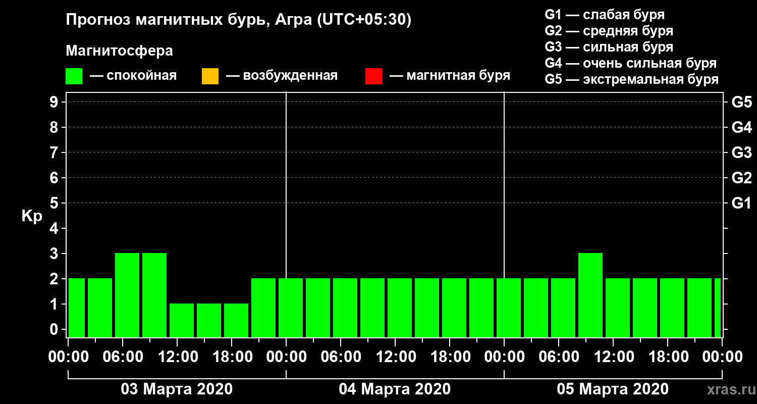Click the second Kp 3 bar on 03 Марта
The width and height of the screenshot is (757, 404).
click(x=154, y=295)
